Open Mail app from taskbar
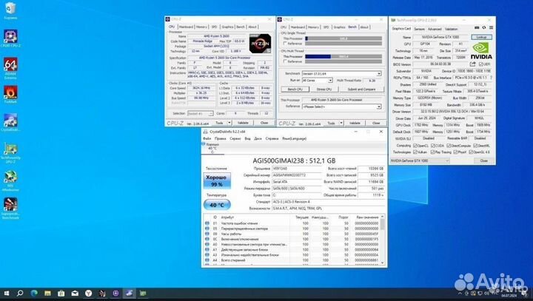This screenshot has width=533, height=301. coord(75,293)
